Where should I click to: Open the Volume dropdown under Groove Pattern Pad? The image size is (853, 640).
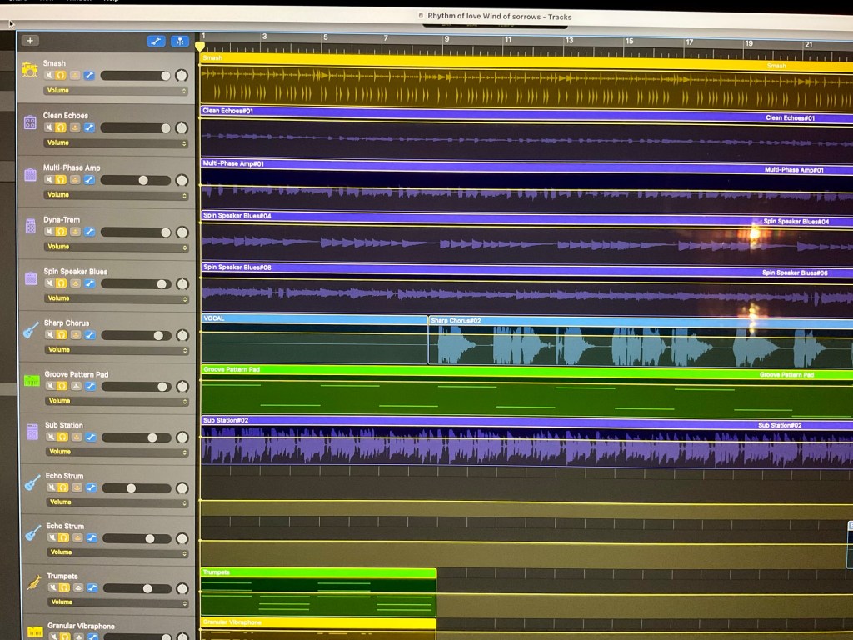tap(116, 401)
